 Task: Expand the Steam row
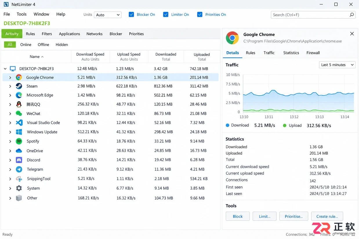[10, 86]
